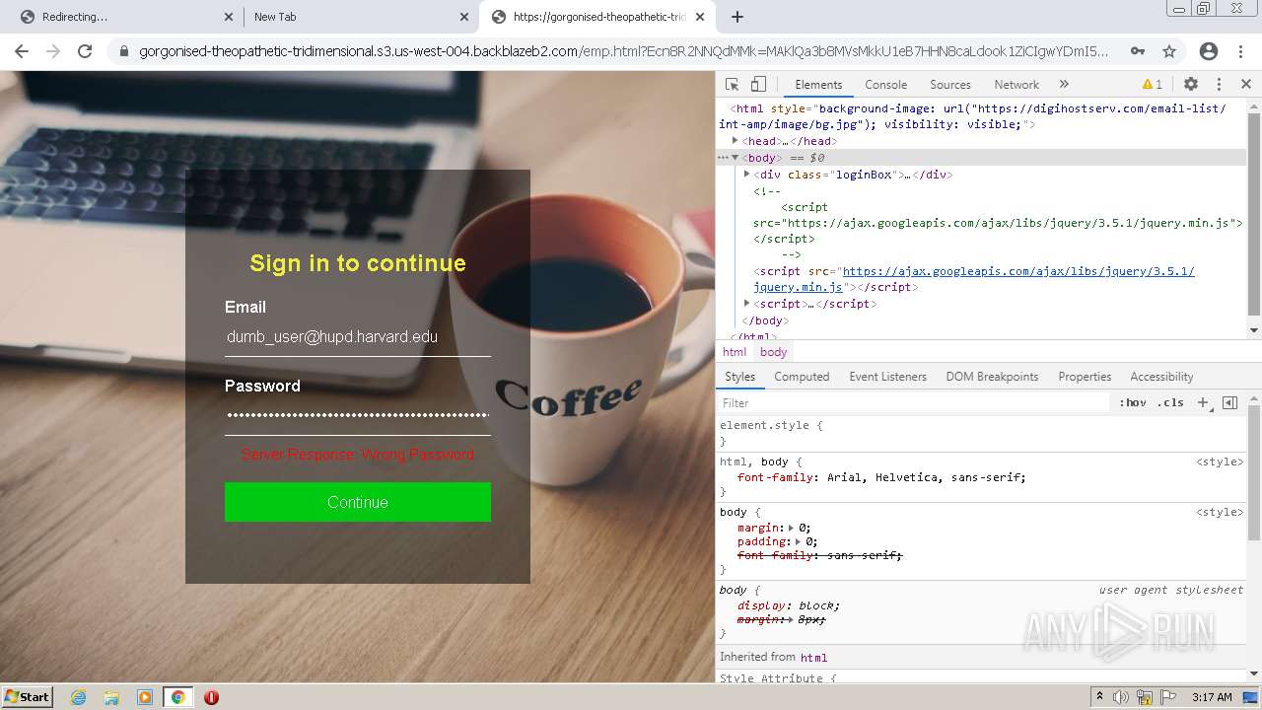This screenshot has width=1262, height=710.
Task: Switch to the Computed pane tab
Action: [802, 377]
